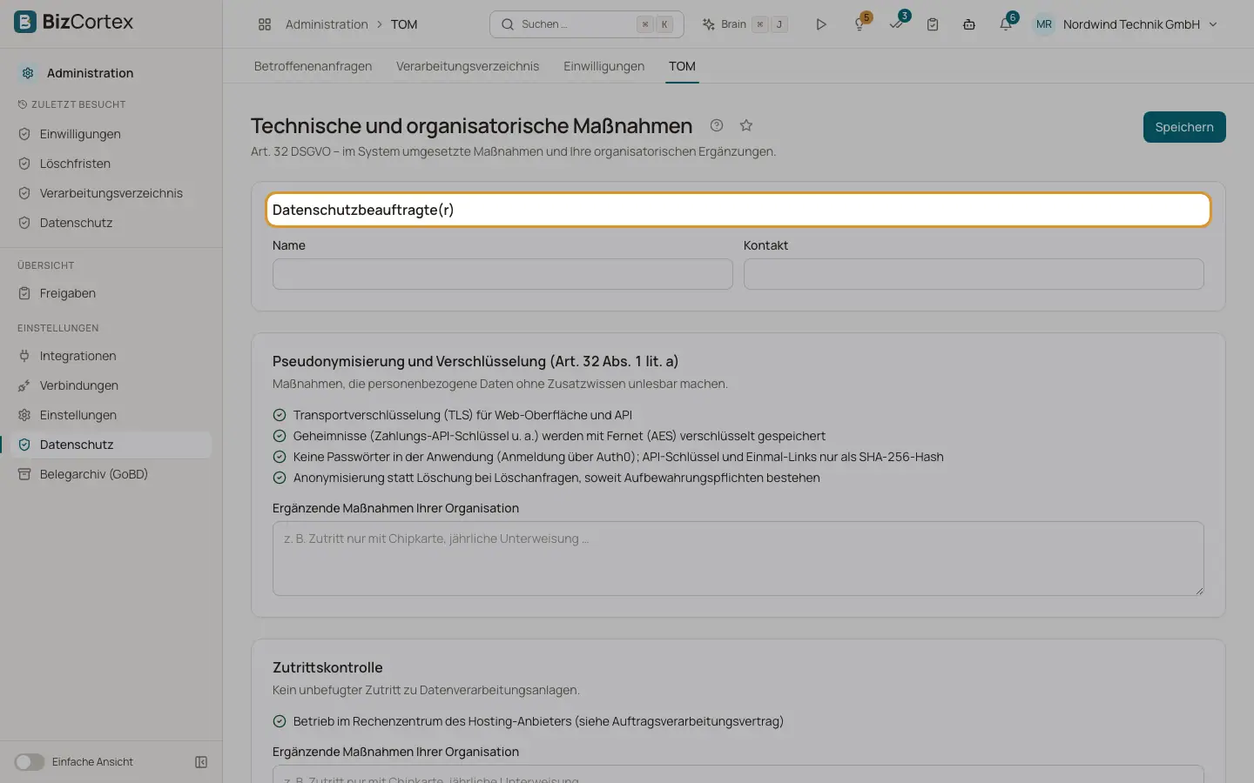Click the Verbindungen connector icon
This screenshot has height=783, width=1254.
pos(24,385)
